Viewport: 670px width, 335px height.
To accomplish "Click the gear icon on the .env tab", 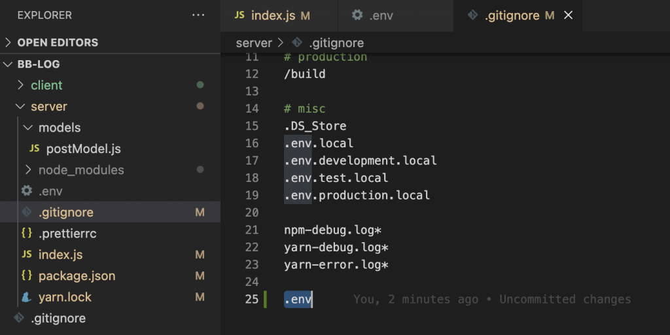I will tap(357, 15).
